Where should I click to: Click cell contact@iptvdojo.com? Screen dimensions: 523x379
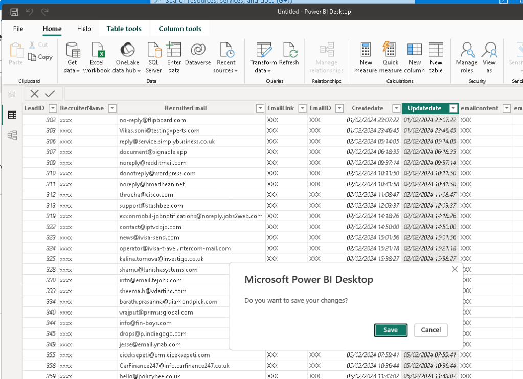[x=191, y=227]
